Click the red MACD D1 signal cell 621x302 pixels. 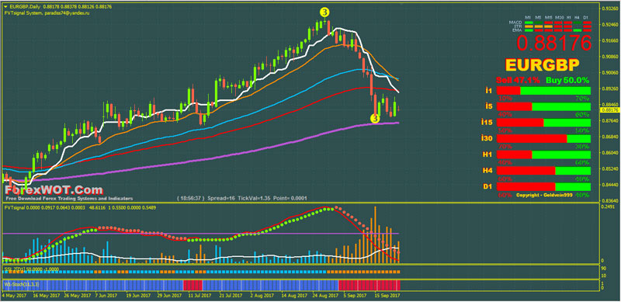tap(587, 23)
